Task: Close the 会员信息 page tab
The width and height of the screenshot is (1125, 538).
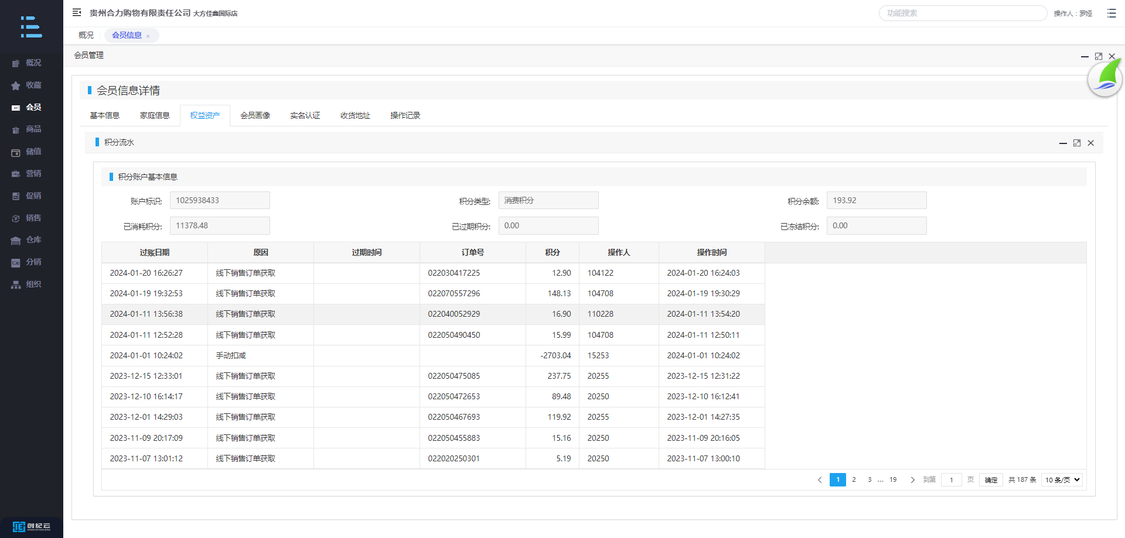Action: point(148,36)
